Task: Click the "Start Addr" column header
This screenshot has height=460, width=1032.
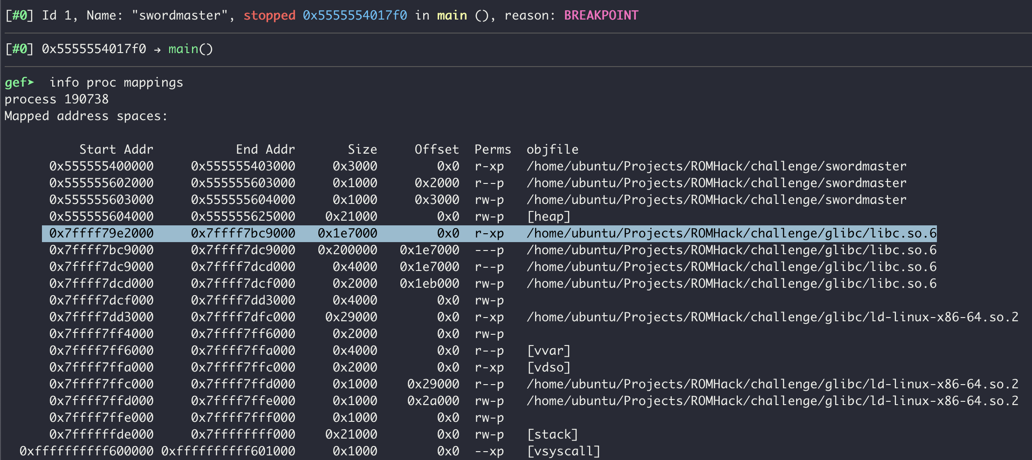Action: coord(116,149)
